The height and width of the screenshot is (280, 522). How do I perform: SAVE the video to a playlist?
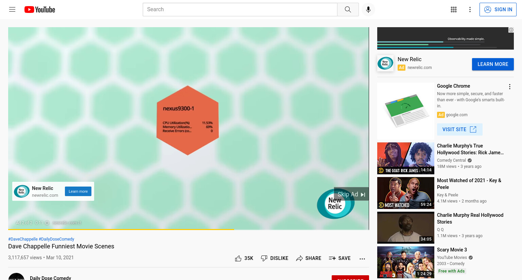tap(340, 258)
